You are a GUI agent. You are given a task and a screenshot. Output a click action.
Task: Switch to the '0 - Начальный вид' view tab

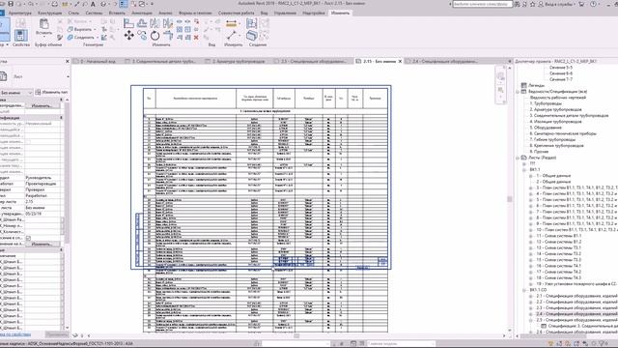[x=98, y=61]
